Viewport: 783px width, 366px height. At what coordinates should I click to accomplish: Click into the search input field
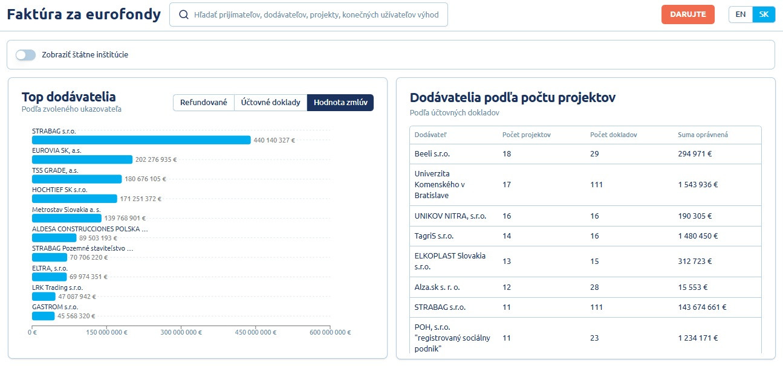pyautogui.click(x=316, y=14)
